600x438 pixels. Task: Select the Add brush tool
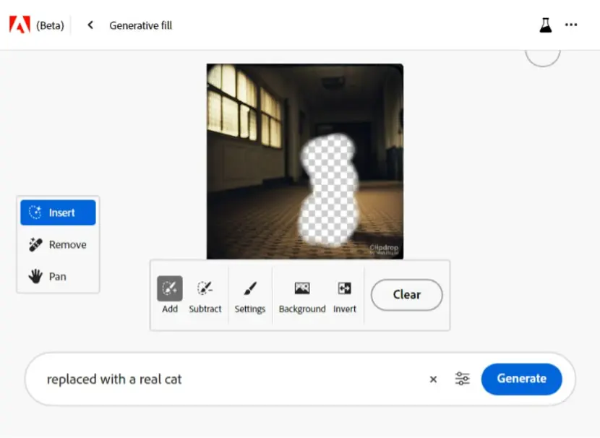tap(169, 295)
